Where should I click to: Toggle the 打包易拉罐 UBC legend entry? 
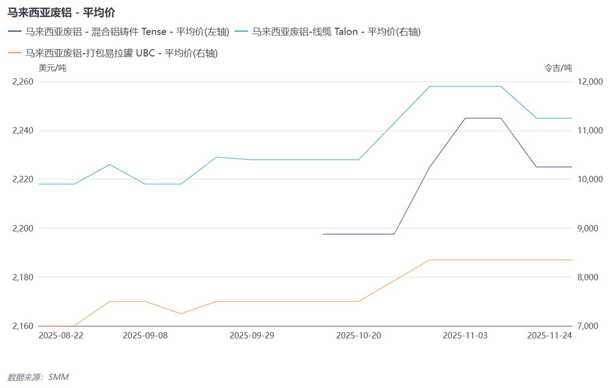(x=113, y=53)
